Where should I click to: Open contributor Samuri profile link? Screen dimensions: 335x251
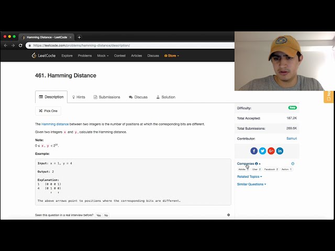[x=292, y=139]
